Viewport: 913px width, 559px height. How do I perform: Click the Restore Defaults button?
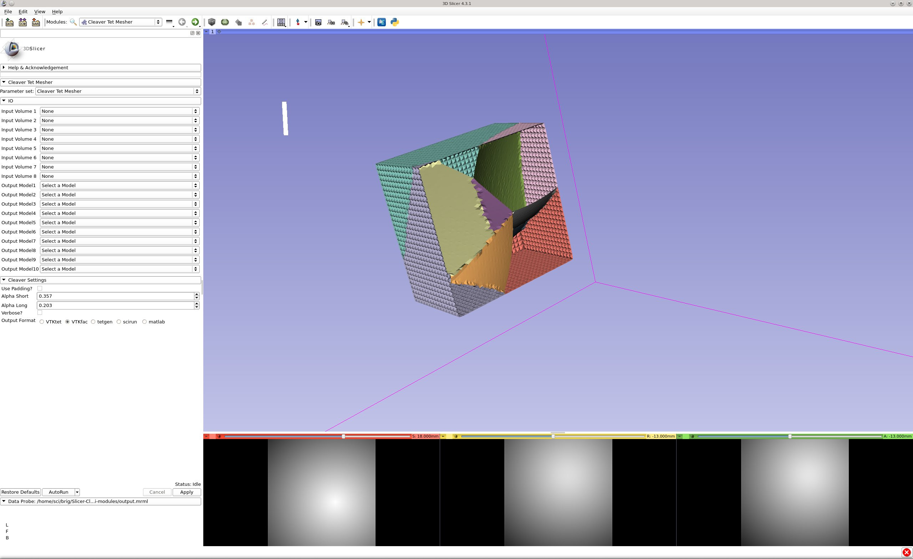pos(20,492)
